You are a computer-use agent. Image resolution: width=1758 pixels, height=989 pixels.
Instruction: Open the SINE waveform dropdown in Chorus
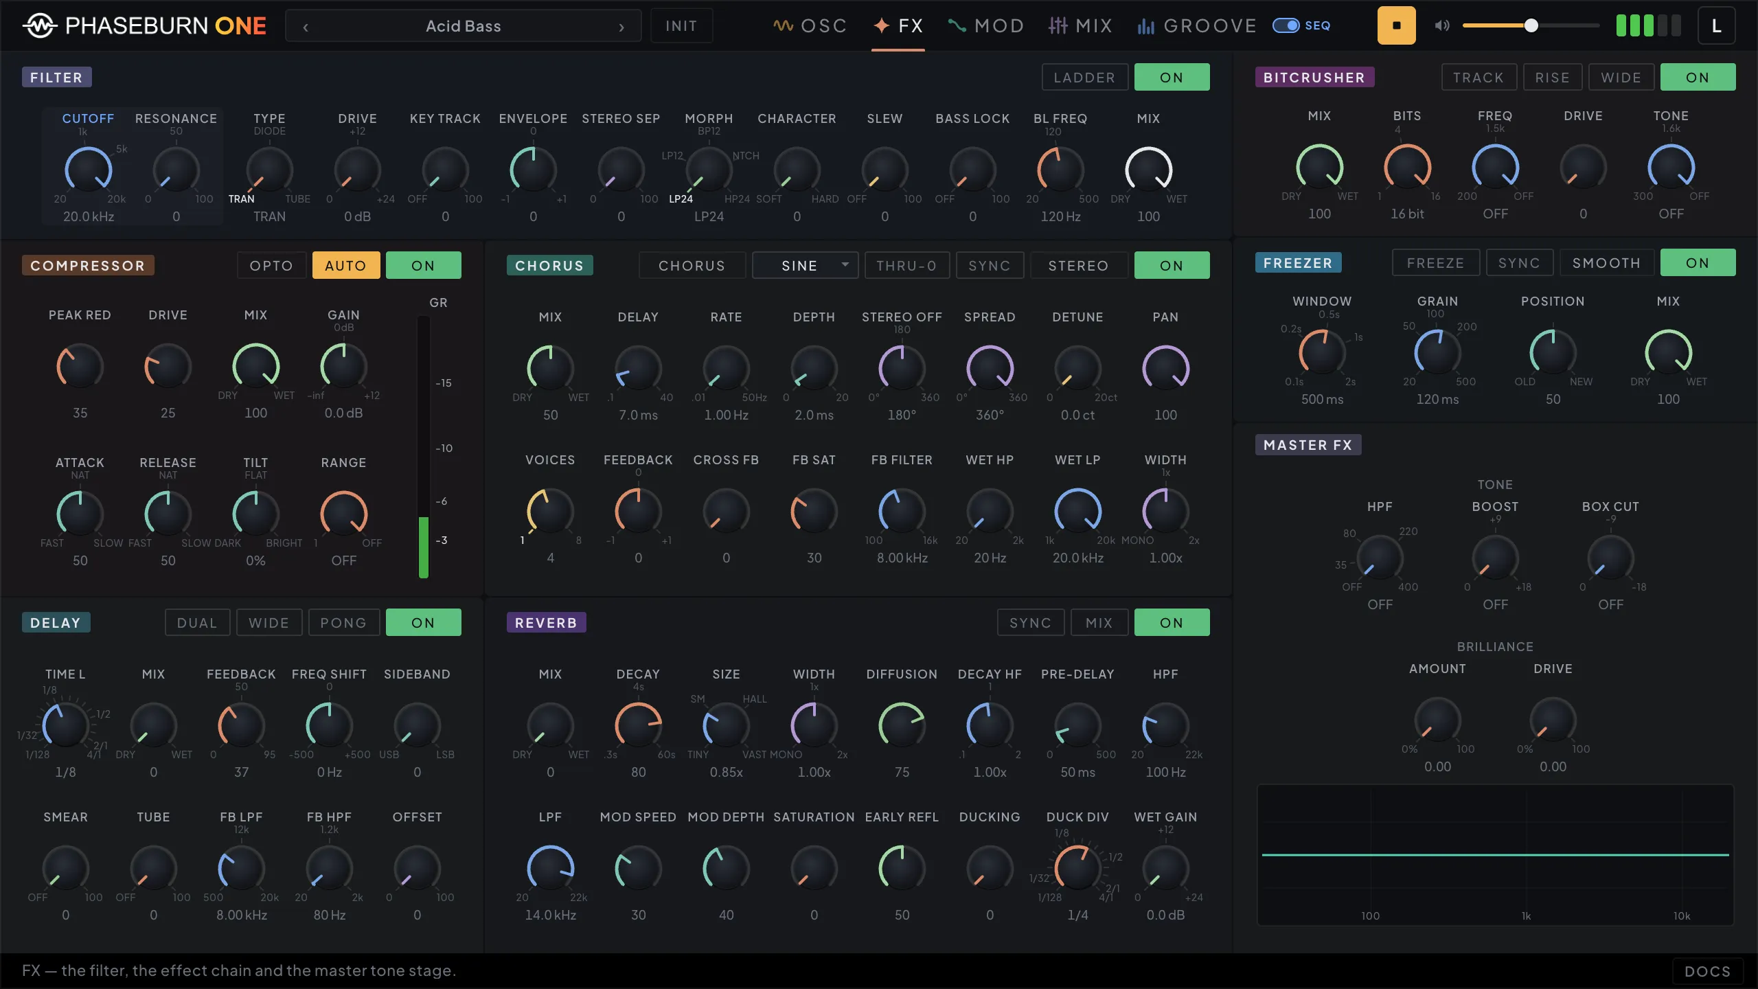coord(806,266)
